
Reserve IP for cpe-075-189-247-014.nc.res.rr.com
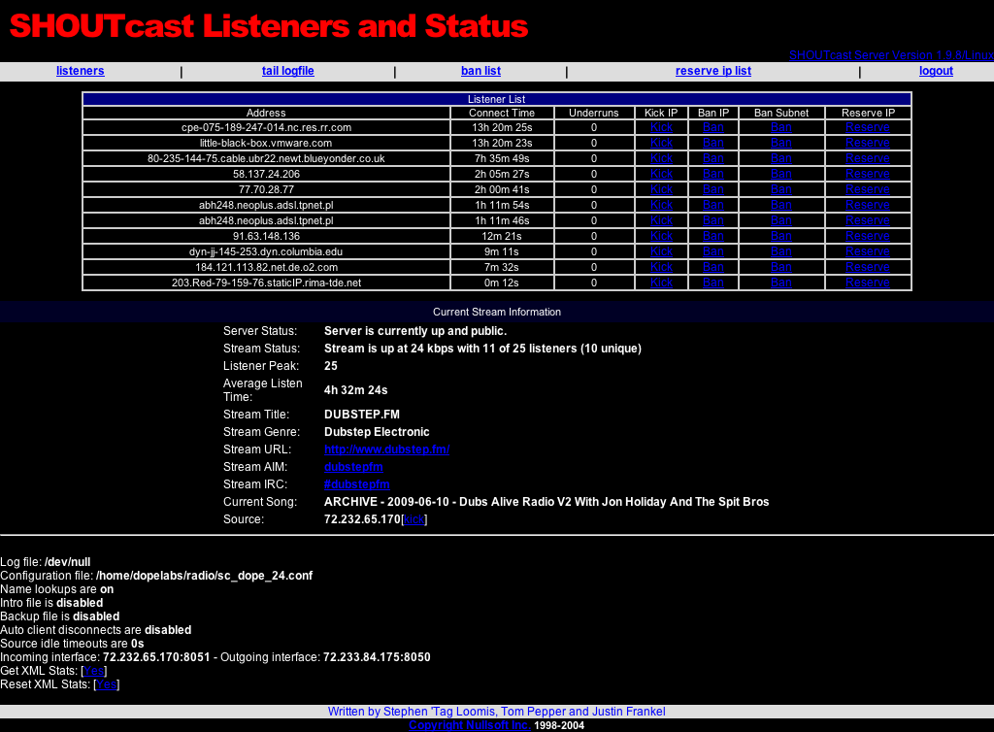(868, 127)
